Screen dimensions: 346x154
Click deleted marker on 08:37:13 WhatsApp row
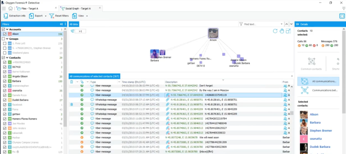[x=72, y=105]
